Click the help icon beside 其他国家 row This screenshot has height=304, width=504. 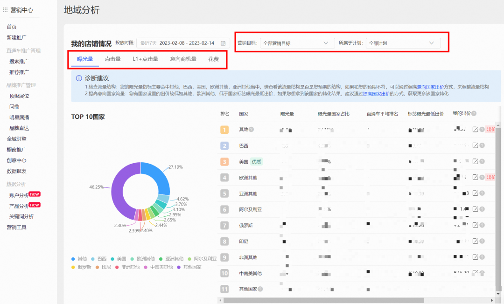(x=260, y=289)
